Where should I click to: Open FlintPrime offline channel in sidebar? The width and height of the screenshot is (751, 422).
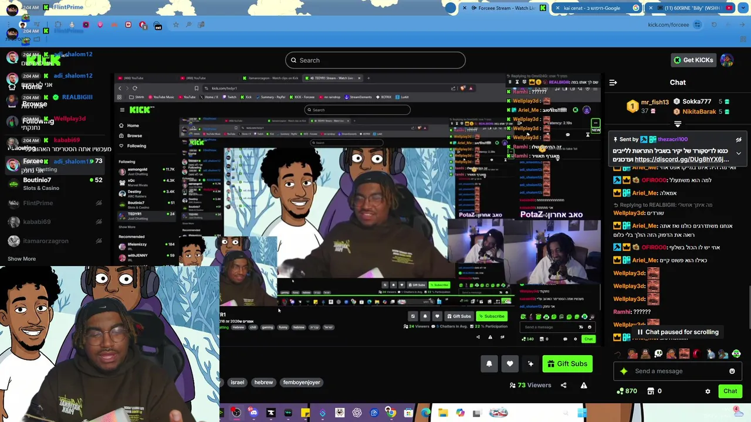point(54,203)
